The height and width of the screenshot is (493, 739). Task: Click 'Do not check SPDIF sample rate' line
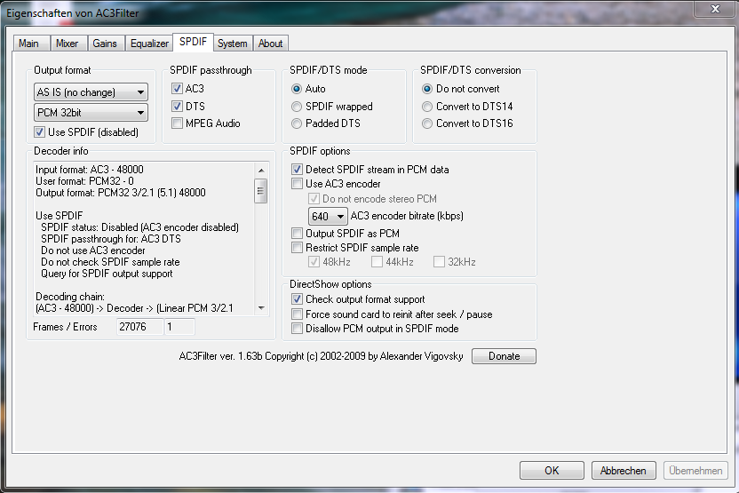[110, 262]
